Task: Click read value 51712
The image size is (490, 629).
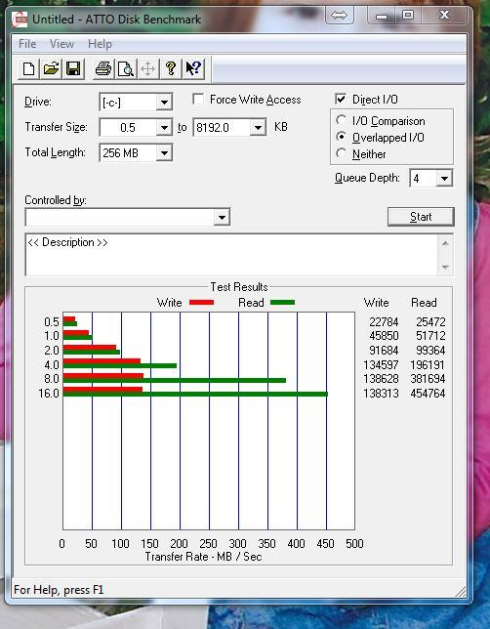Action: click(430, 336)
